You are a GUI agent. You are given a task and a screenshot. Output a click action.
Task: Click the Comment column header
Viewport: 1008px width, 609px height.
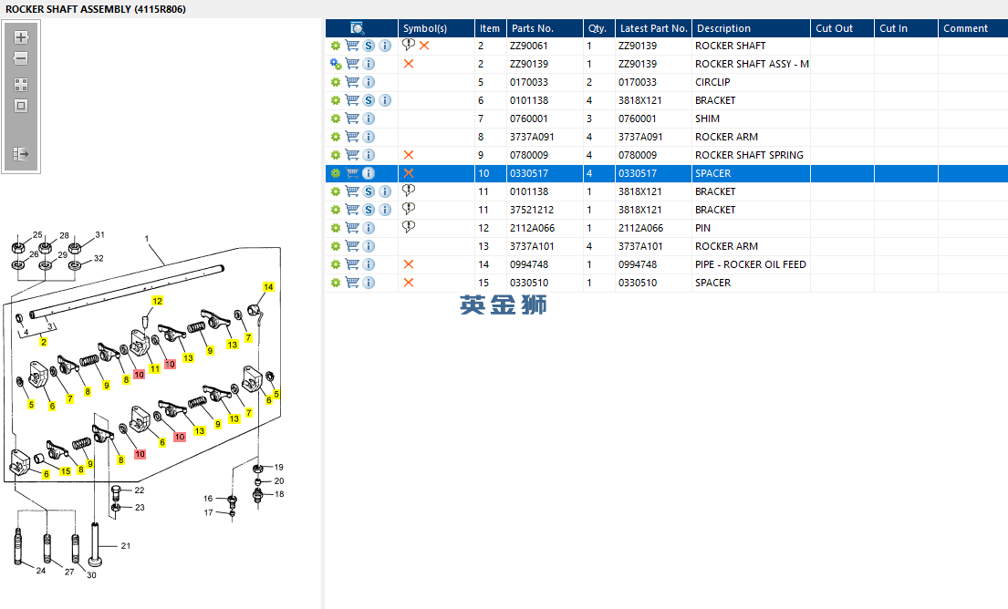tap(972, 28)
